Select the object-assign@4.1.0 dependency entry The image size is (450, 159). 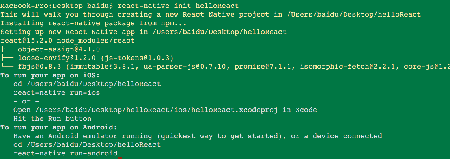(59, 49)
